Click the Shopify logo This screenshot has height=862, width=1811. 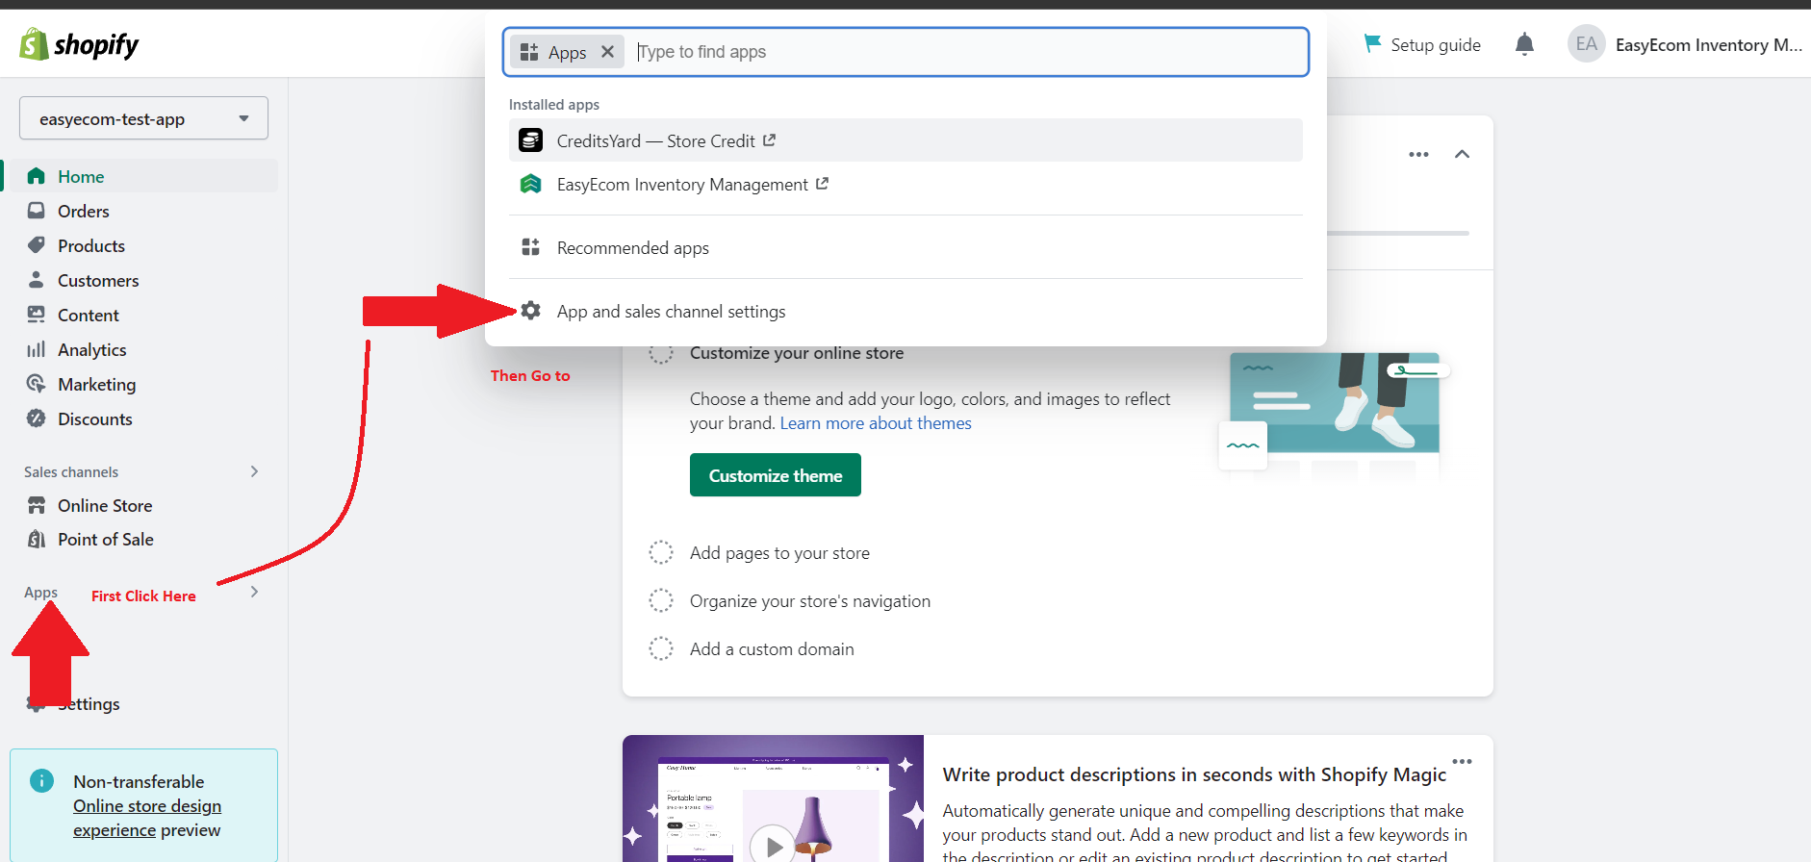point(79,44)
